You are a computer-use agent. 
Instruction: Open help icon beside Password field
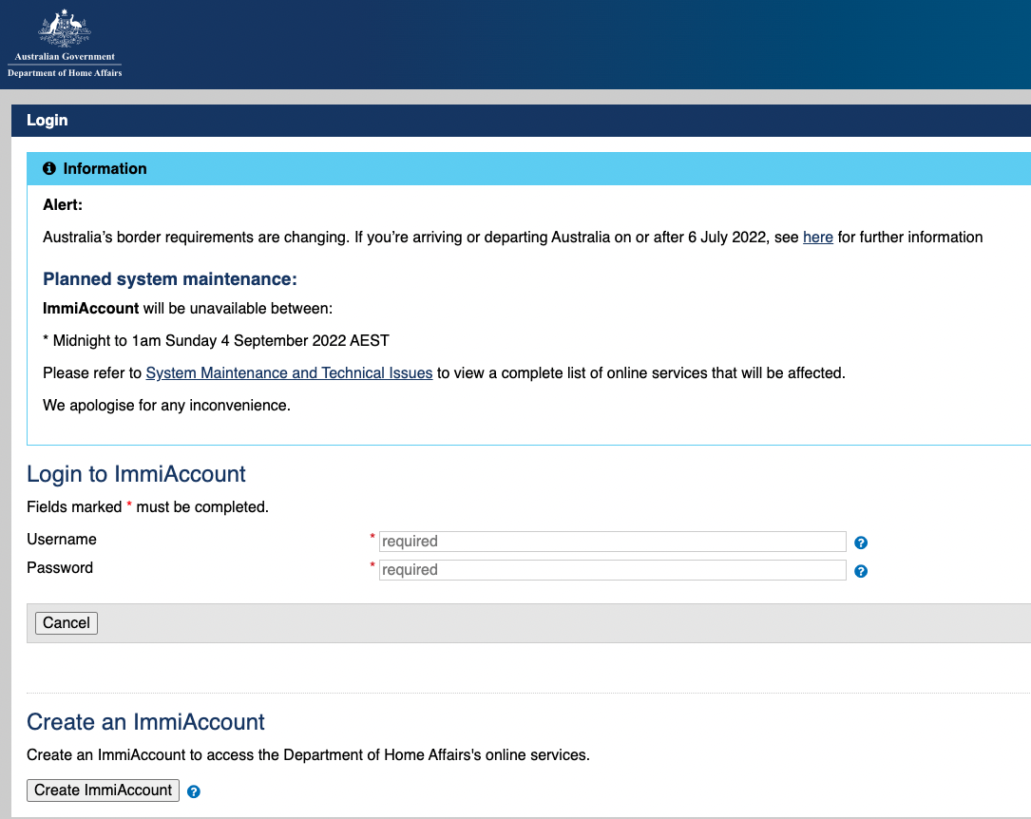click(861, 571)
